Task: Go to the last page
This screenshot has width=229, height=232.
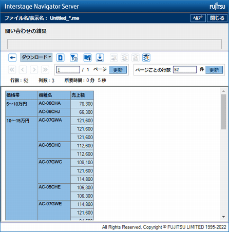Action: coord(45,70)
